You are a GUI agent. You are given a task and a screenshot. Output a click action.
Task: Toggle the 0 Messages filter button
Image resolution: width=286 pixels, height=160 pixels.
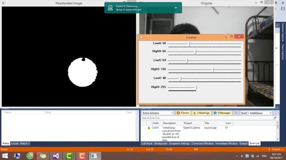click(222, 113)
